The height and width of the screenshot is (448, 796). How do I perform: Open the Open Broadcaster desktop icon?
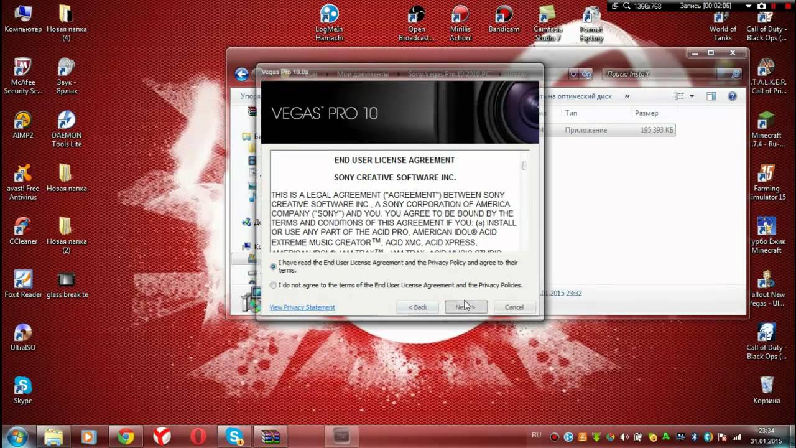point(416,23)
